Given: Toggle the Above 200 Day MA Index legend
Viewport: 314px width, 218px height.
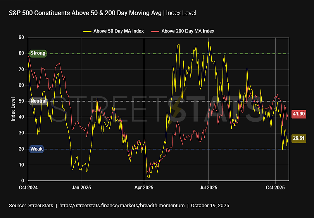Looking at the screenshot, I should coord(183,31).
